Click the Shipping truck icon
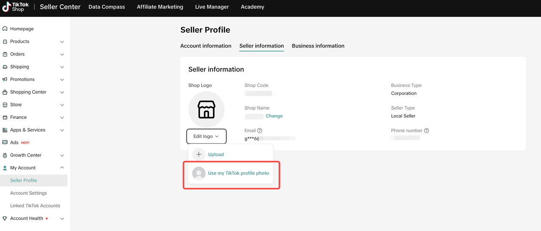This screenshot has width=541, height=231. [x=5, y=67]
